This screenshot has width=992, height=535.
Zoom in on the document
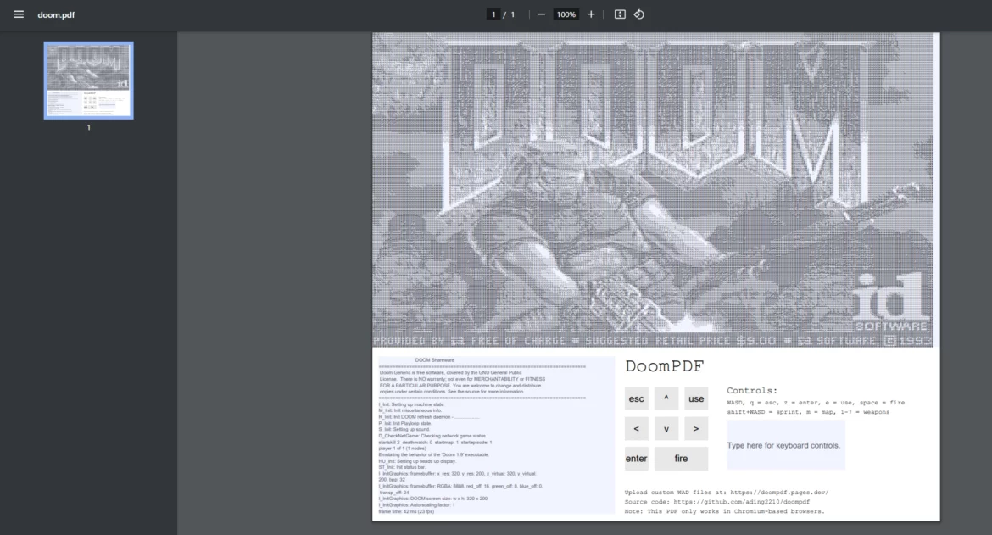point(590,14)
